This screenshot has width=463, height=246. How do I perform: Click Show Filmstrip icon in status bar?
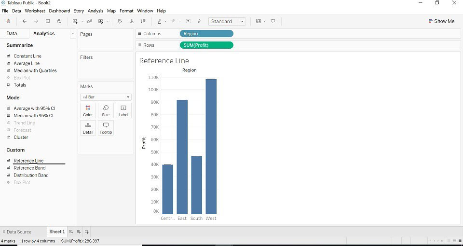454,241
